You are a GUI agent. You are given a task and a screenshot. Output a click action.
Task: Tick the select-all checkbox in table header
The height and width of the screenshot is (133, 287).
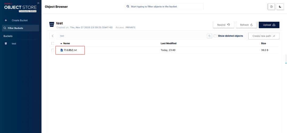(53, 43)
